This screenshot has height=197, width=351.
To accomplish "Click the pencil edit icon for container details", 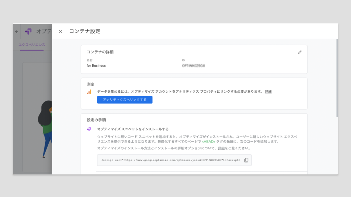I will pyautogui.click(x=300, y=52).
